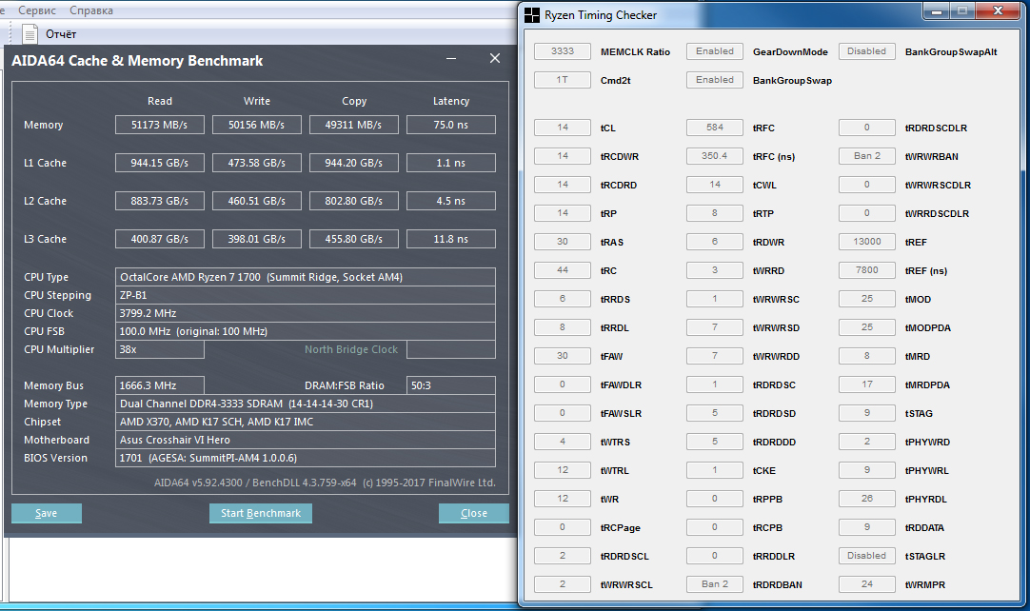Viewport: 1030px width, 611px height.
Task: Minimize the AIDA64 benchmark dialog
Action: (x=451, y=58)
